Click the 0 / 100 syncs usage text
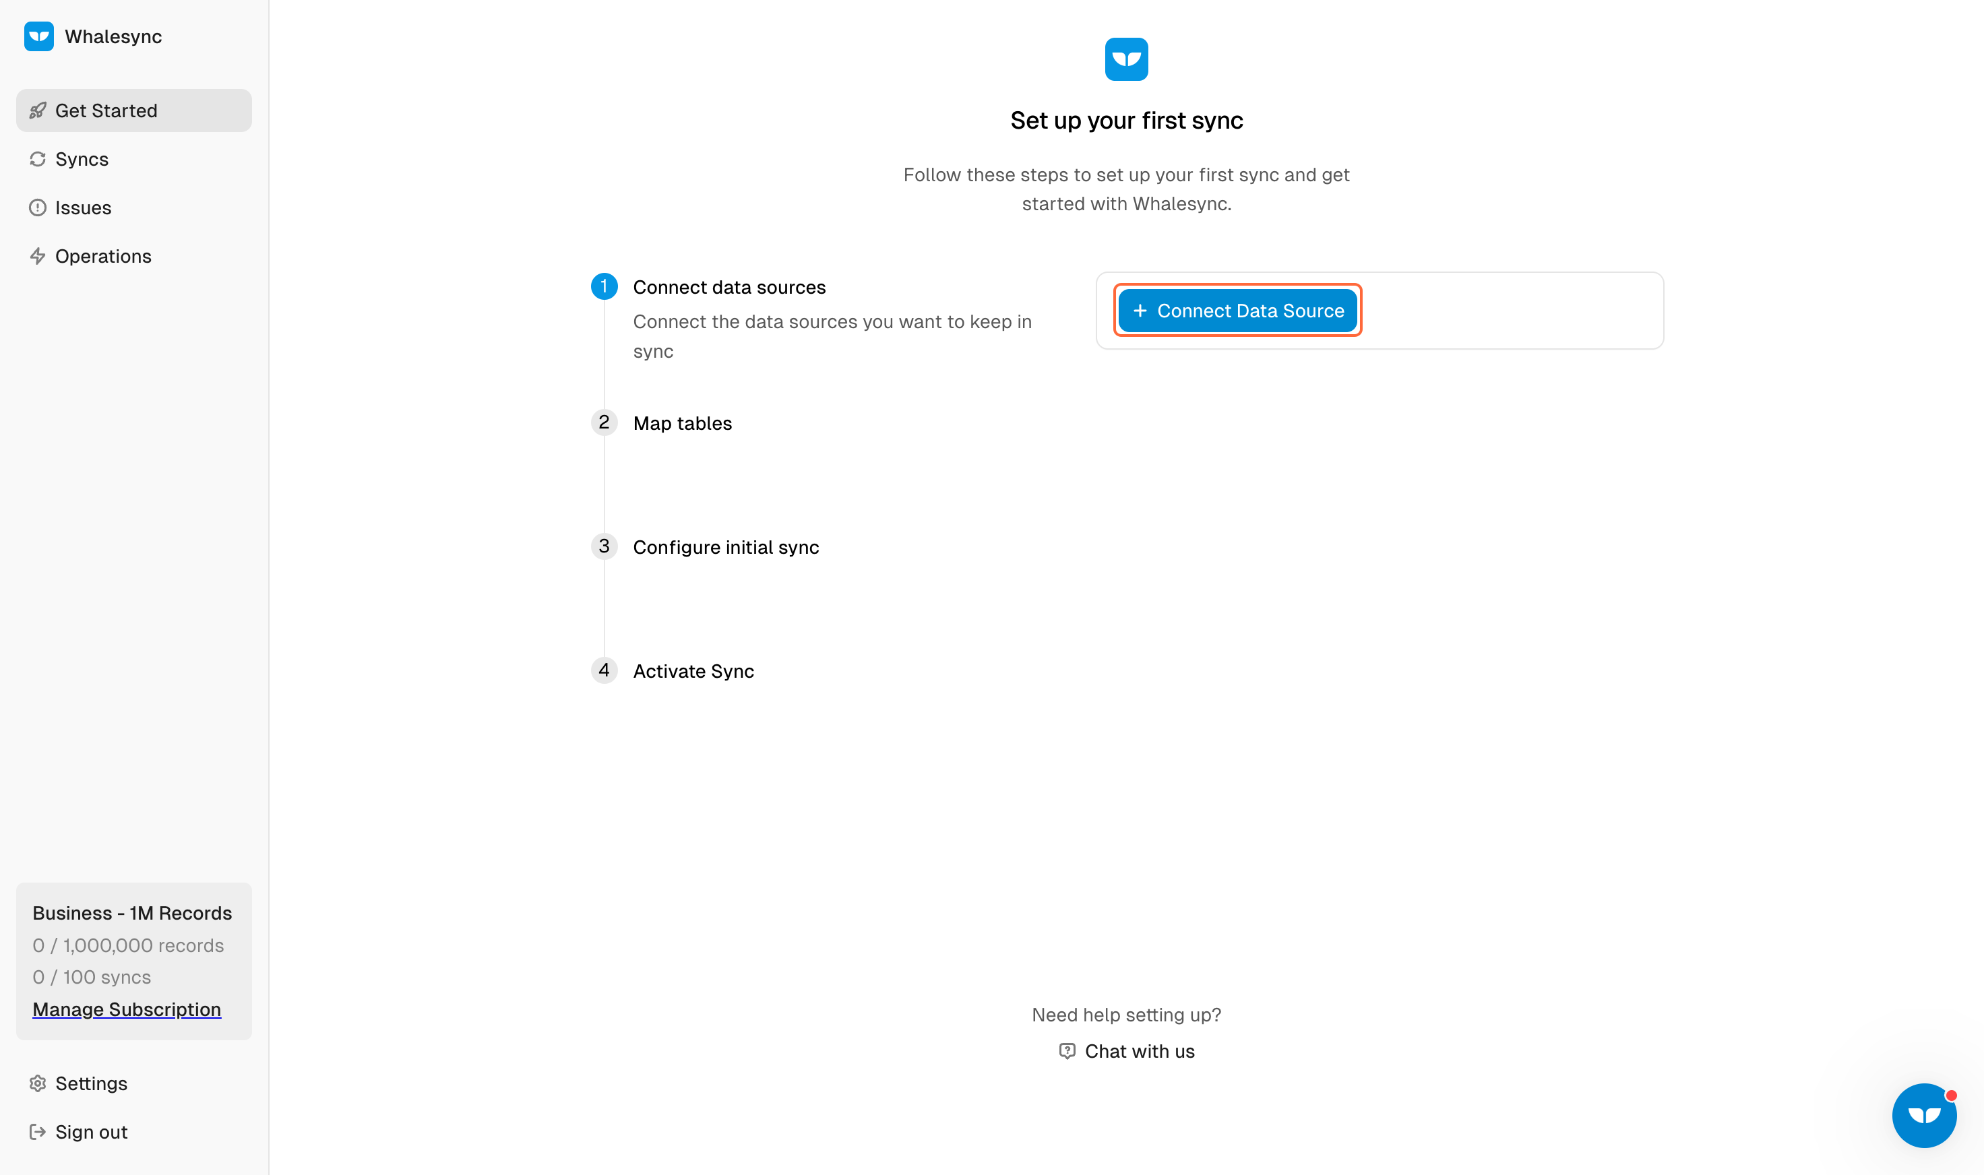Image resolution: width=1984 pixels, height=1175 pixels. pos(92,977)
